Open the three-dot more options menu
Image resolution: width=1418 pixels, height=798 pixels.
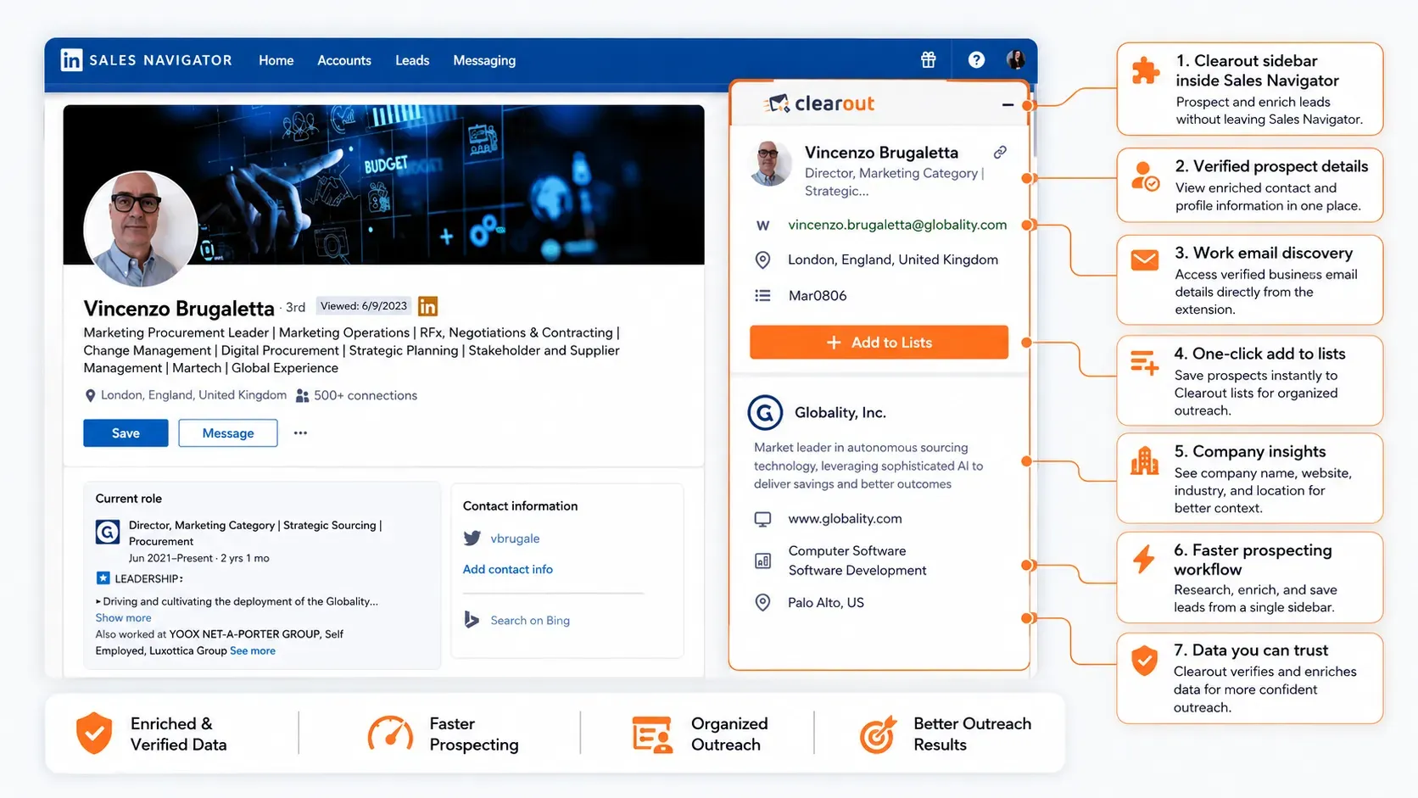[x=300, y=433]
